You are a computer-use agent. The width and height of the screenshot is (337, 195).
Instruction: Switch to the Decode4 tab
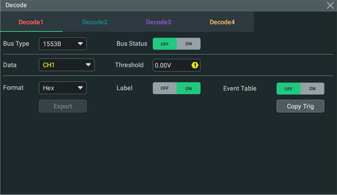[222, 22]
